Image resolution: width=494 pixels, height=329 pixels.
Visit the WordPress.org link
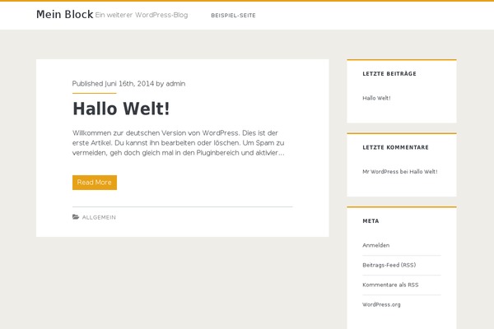(x=381, y=304)
